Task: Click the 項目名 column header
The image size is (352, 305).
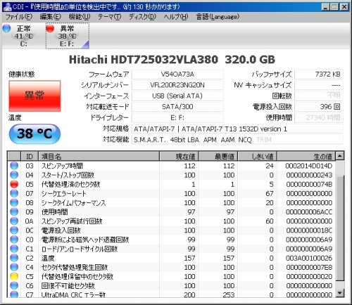Action: [99, 156]
